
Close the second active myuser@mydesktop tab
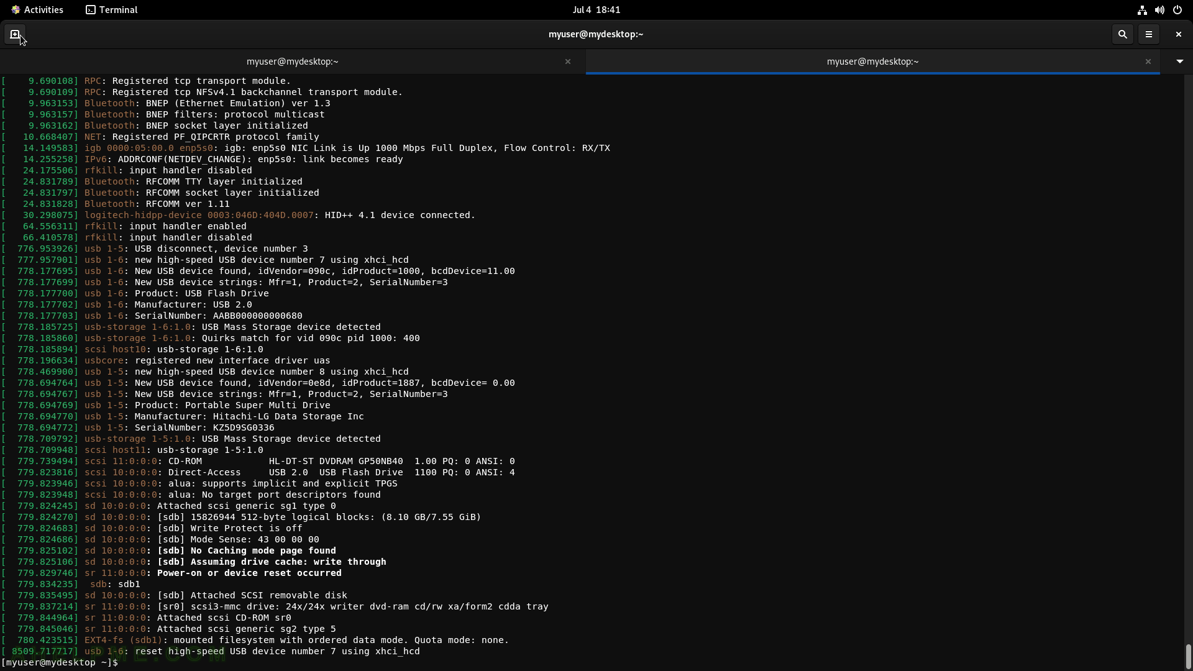1148,62
